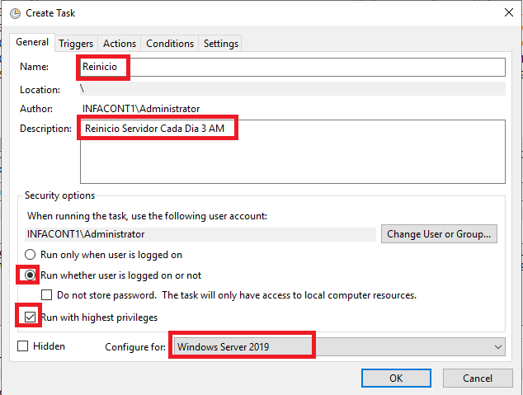Click the Name field containing Reinicio

pyautogui.click(x=293, y=67)
